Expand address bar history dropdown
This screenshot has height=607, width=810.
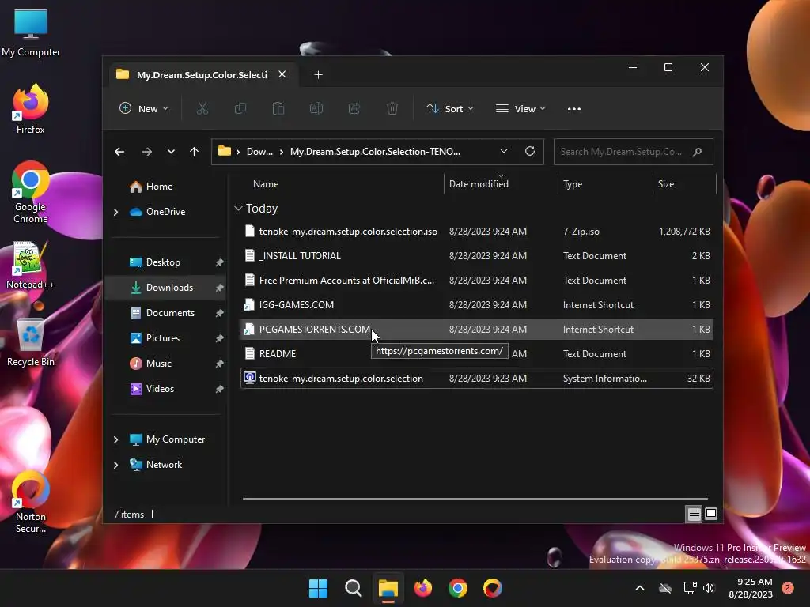pyautogui.click(x=504, y=151)
